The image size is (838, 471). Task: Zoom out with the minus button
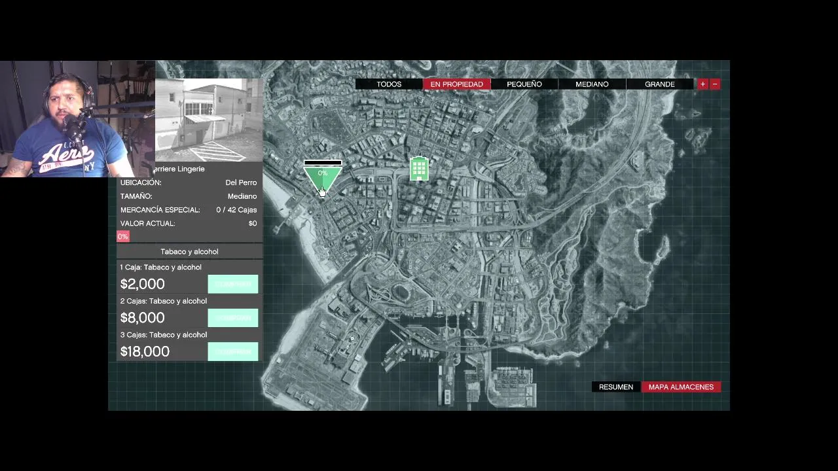click(715, 84)
